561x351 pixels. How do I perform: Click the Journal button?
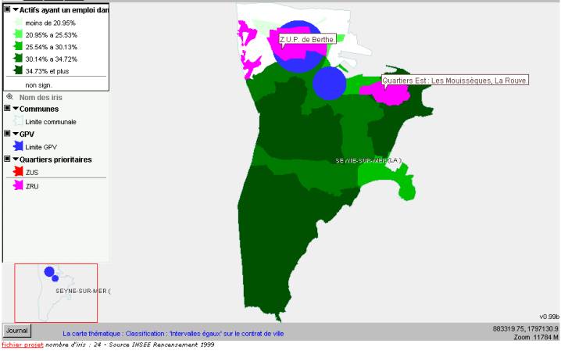pyautogui.click(x=17, y=331)
